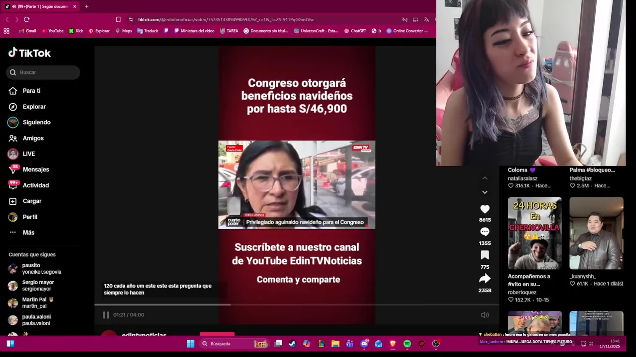The image size is (636, 357).
Task: Open Maps bookmark
Action: pyautogui.click(x=124, y=31)
